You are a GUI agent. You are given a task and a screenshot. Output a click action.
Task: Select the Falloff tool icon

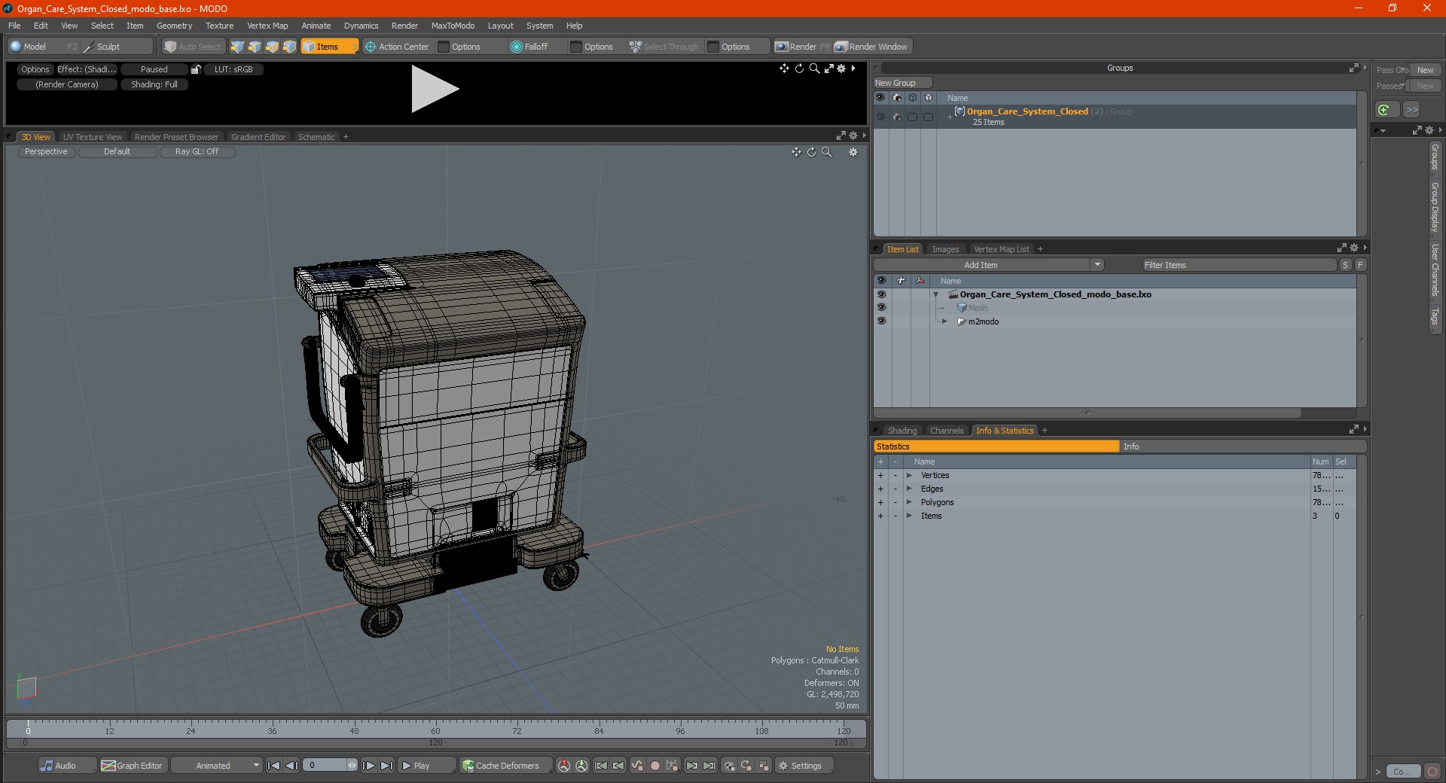(x=516, y=47)
